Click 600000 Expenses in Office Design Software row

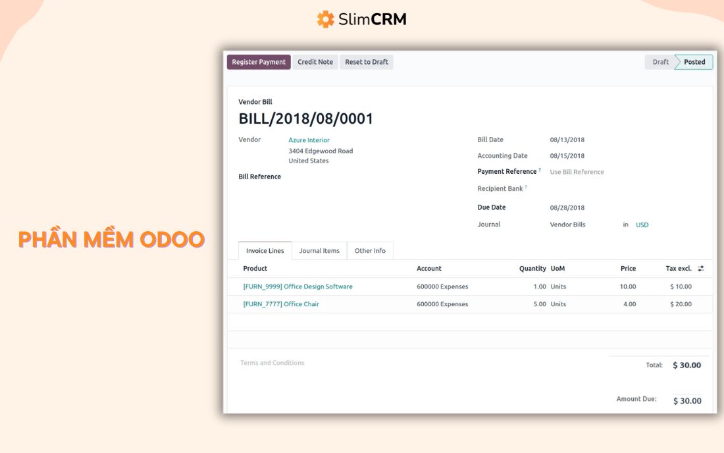(x=442, y=287)
